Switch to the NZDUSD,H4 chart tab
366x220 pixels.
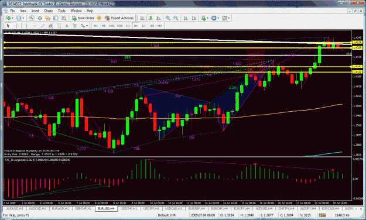coord(264,208)
